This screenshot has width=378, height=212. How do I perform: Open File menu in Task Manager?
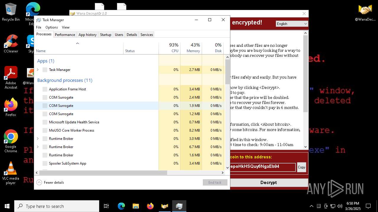pyautogui.click(x=39, y=27)
